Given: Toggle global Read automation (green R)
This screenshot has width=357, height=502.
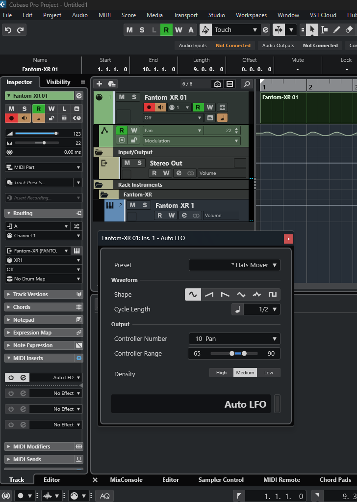Looking at the screenshot, I should (x=166, y=30).
